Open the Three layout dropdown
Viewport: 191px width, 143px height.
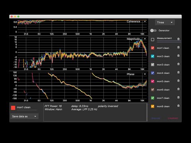point(165,23)
